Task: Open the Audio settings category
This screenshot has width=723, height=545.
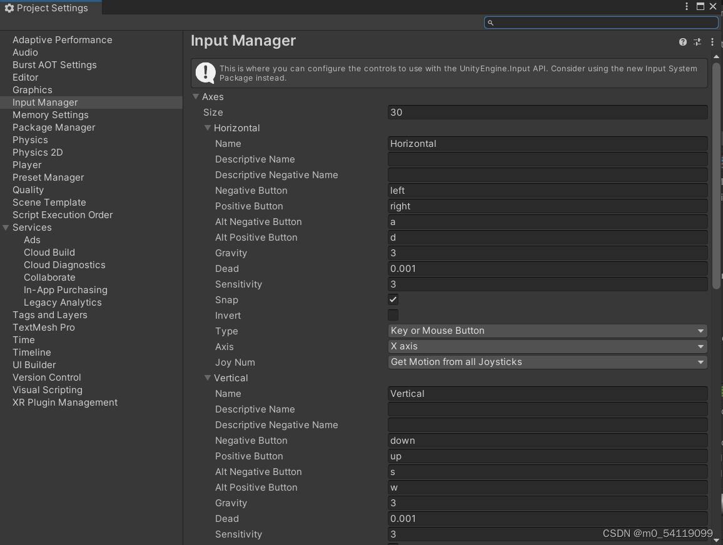Action: coord(26,52)
